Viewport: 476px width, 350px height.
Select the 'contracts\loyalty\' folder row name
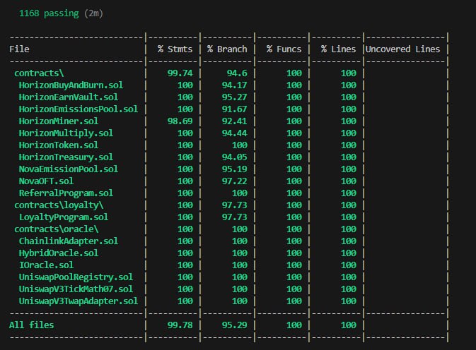click(59, 205)
